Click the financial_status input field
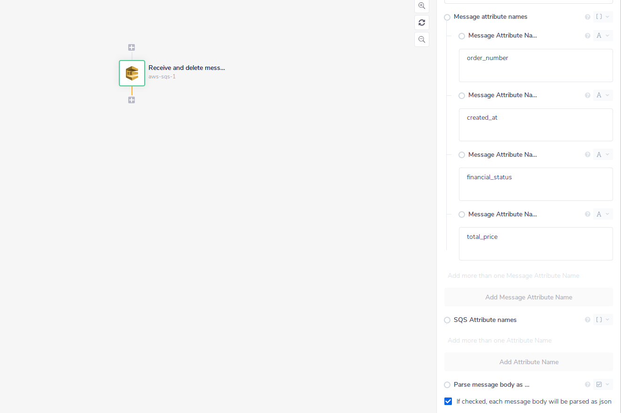This screenshot has height=413, width=621. [536, 184]
